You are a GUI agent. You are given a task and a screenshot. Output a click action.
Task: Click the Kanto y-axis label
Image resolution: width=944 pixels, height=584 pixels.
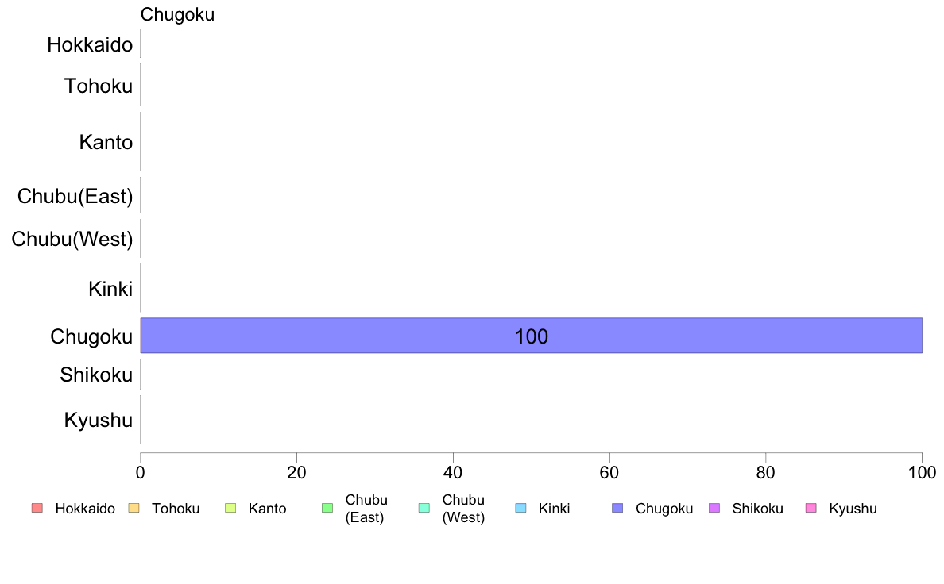pyautogui.click(x=106, y=143)
